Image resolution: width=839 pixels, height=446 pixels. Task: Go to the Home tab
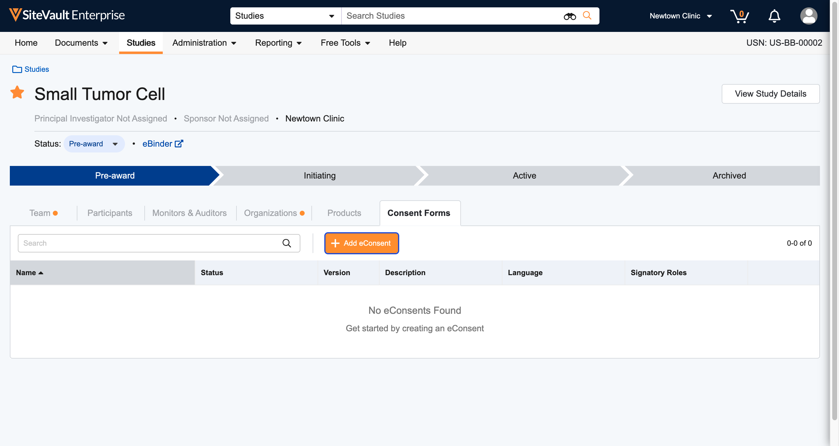pyautogui.click(x=26, y=43)
